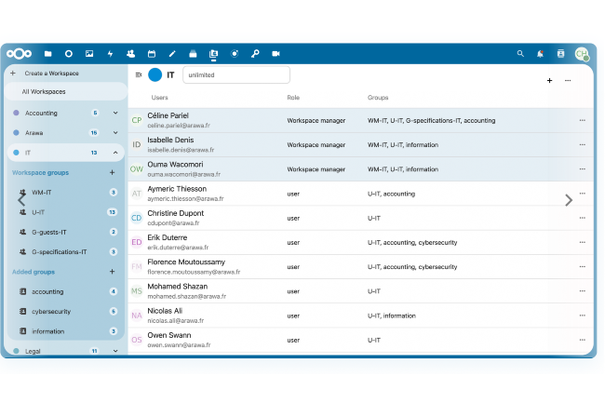Click the IT workspace blue color circle
Image resolution: width=605 pixels, height=403 pixels.
[155, 74]
